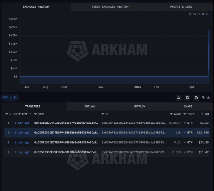Click the download icon
The image size is (214, 191).
tap(208, 98)
